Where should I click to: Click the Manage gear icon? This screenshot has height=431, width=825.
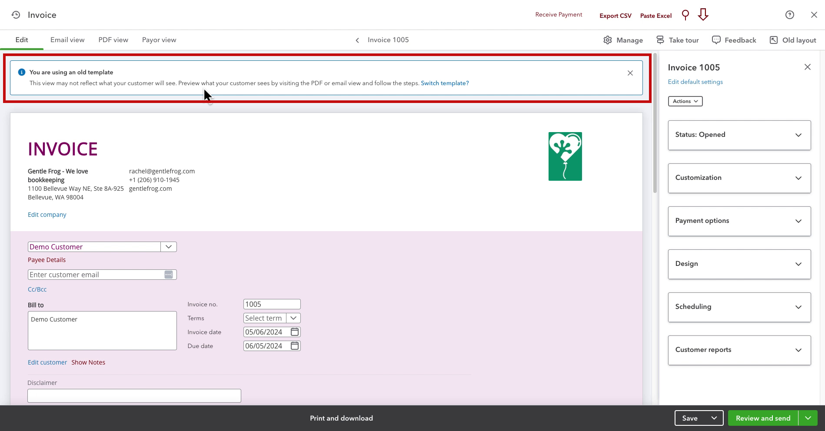pos(608,40)
